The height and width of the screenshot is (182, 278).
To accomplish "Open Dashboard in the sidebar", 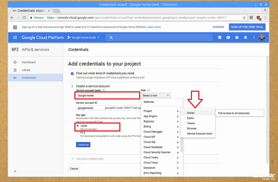I will [36, 62].
